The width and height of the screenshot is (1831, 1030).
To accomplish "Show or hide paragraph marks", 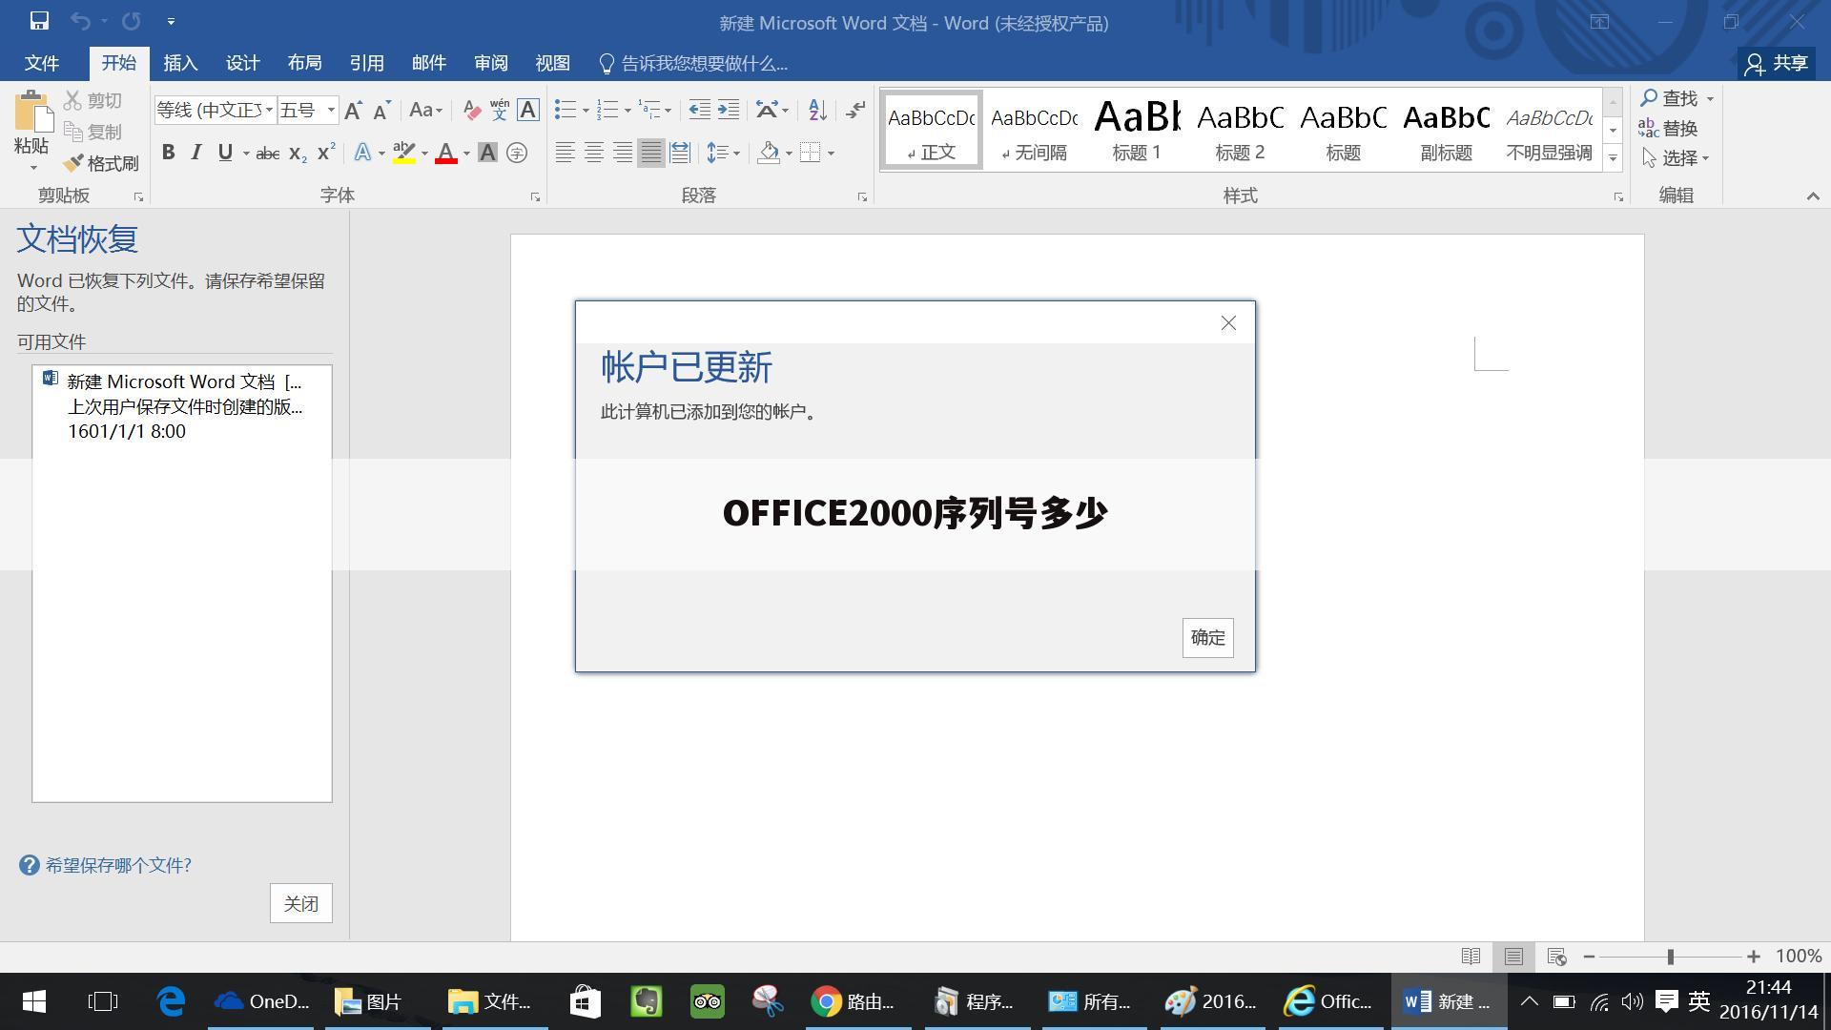I will pos(855,111).
